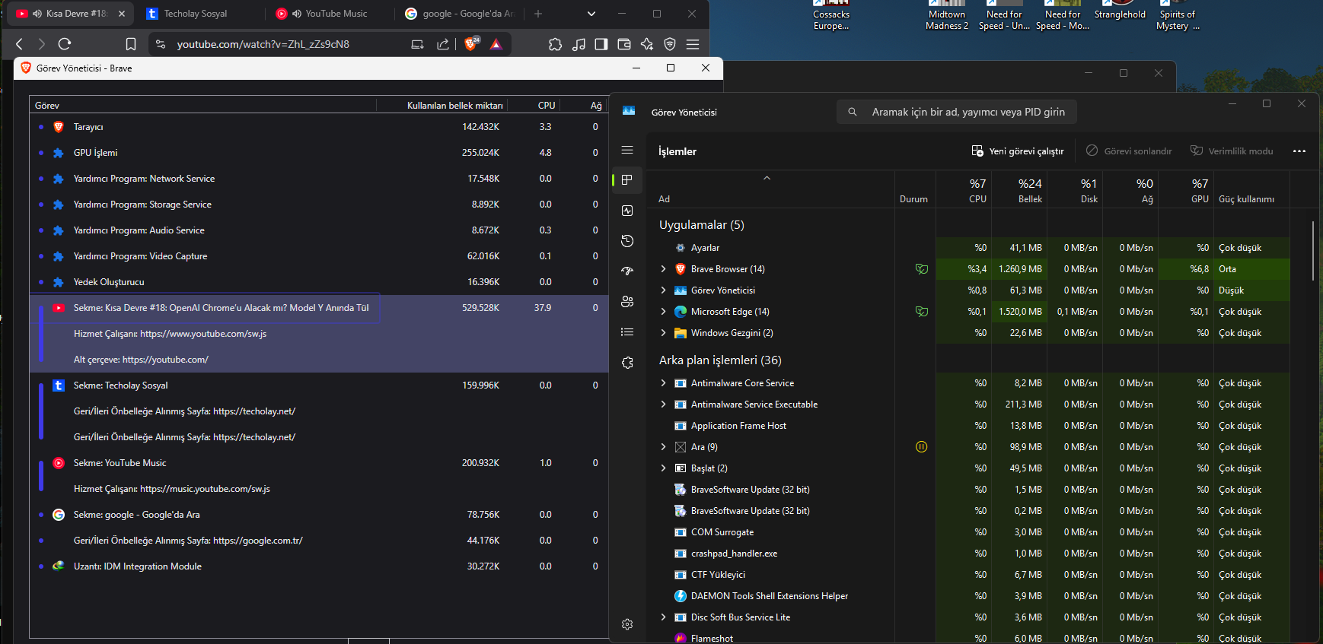This screenshot has width=1323, height=644.
Task: Expand the Antimalware Service Executable row
Action: pos(664,404)
